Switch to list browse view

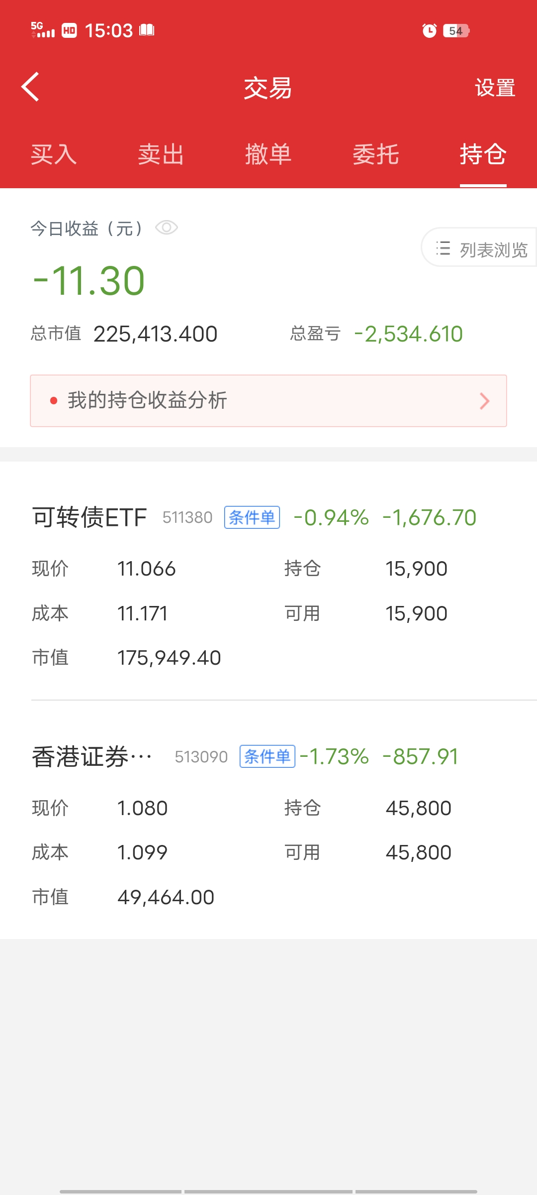pos(480,248)
